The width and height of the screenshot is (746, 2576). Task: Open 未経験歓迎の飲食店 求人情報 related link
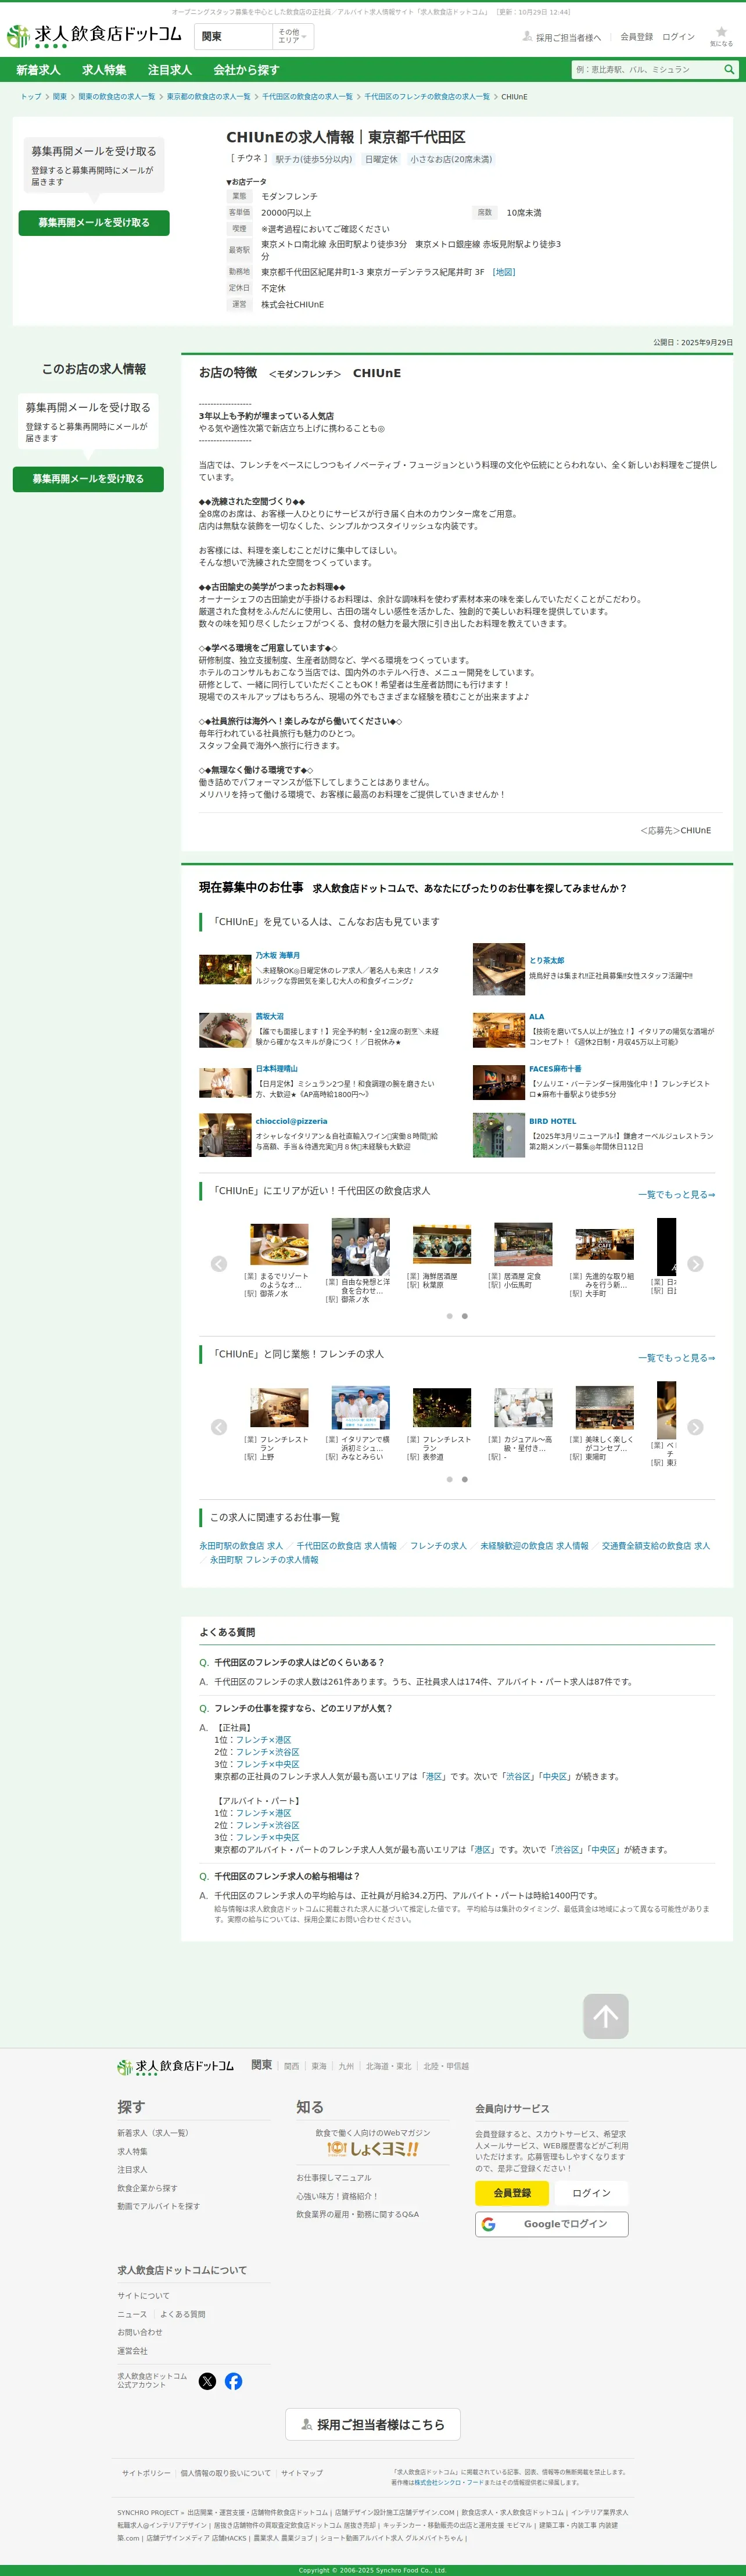click(534, 1546)
